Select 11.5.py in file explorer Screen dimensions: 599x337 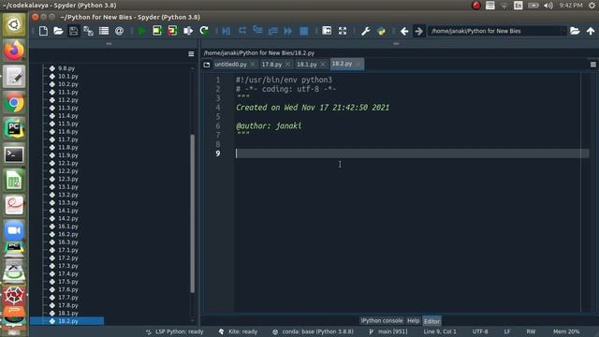point(67,124)
